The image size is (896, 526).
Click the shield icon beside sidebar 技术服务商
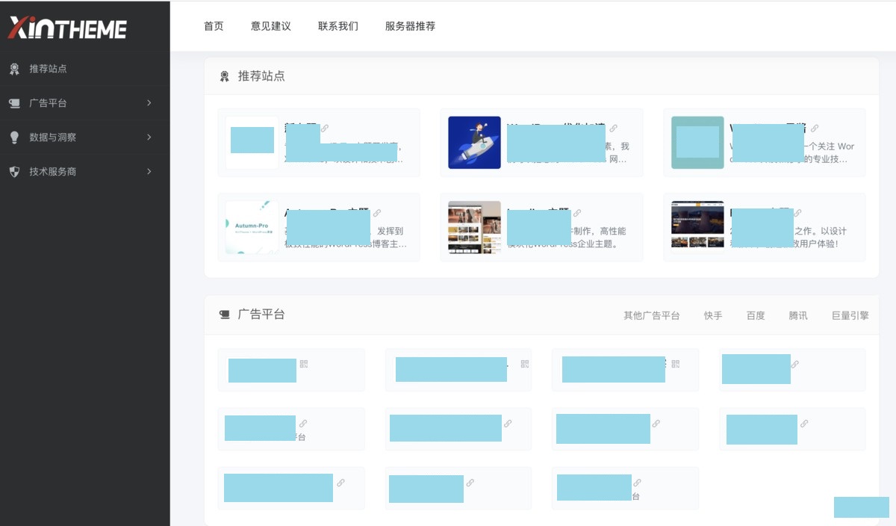tap(14, 172)
